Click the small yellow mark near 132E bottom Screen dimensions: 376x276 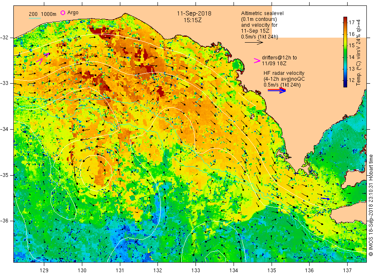pos(150,255)
